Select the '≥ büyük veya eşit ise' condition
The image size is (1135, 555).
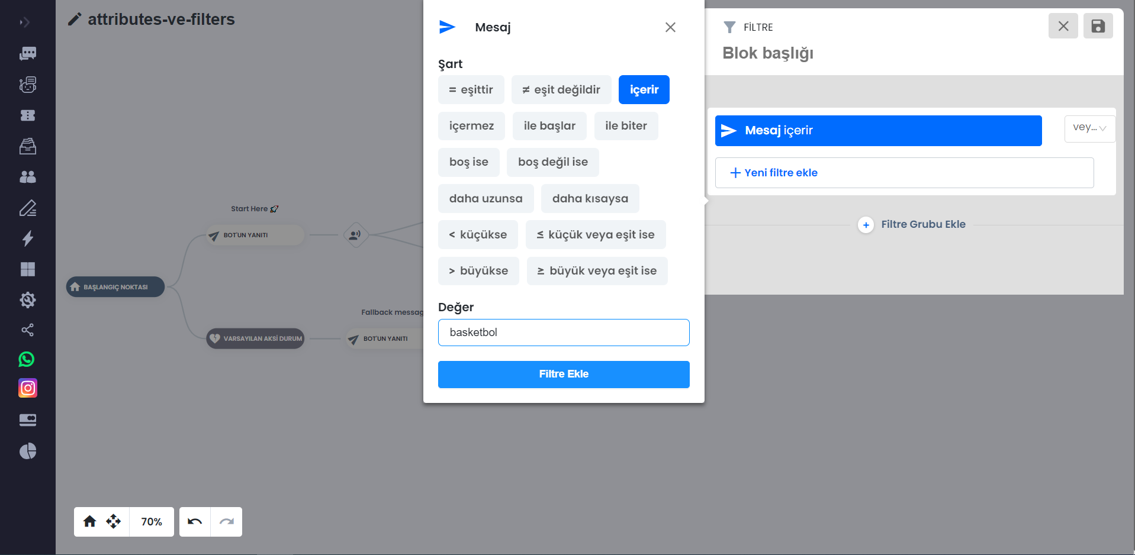597,271
